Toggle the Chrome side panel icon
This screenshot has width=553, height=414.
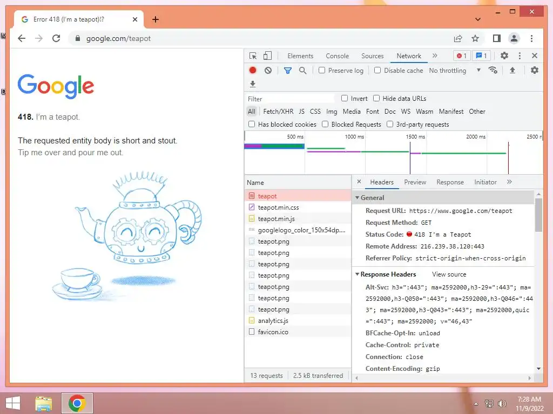497,38
